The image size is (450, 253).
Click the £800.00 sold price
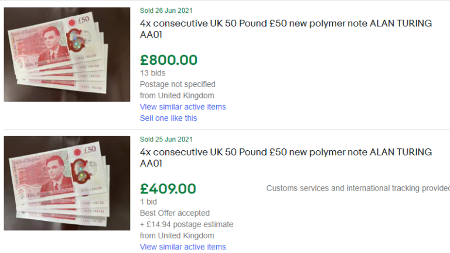[169, 60]
